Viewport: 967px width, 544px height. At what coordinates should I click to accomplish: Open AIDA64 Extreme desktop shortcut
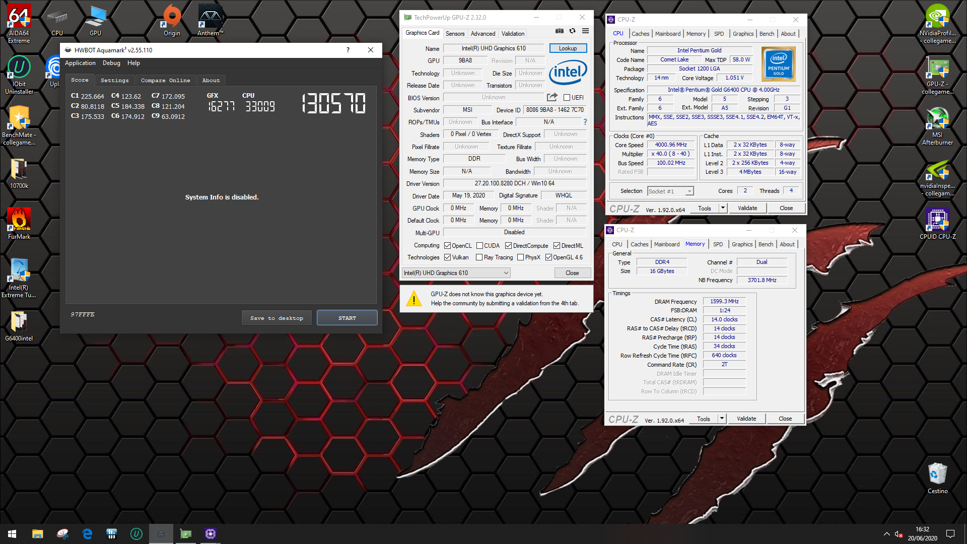(x=19, y=24)
